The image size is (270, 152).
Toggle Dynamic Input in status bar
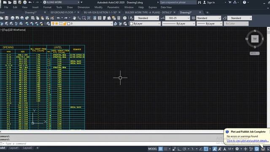click(x=174, y=149)
